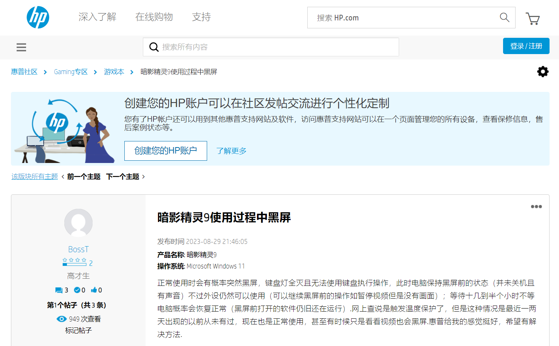Click the post title 暗影精灵9使用过程中黑屏
The image size is (559, 346).
tap(224, 217)
